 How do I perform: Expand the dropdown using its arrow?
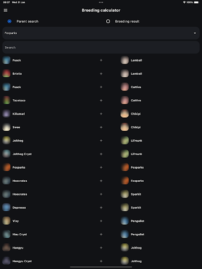point(195,33)
